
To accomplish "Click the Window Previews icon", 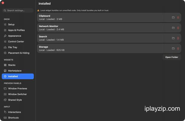I will click(x=5, y=89).
